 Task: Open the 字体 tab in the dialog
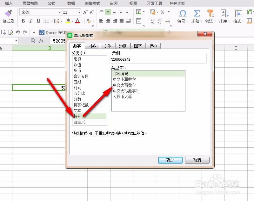[108, 46]
